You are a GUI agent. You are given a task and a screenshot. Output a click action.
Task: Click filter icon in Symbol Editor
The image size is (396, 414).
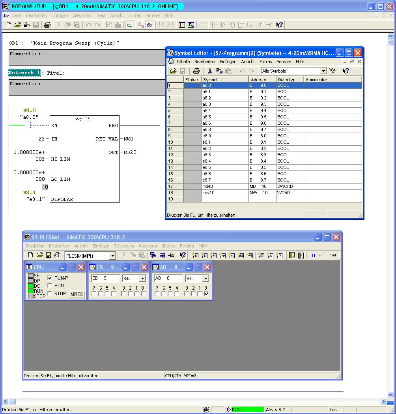[332, 71]
